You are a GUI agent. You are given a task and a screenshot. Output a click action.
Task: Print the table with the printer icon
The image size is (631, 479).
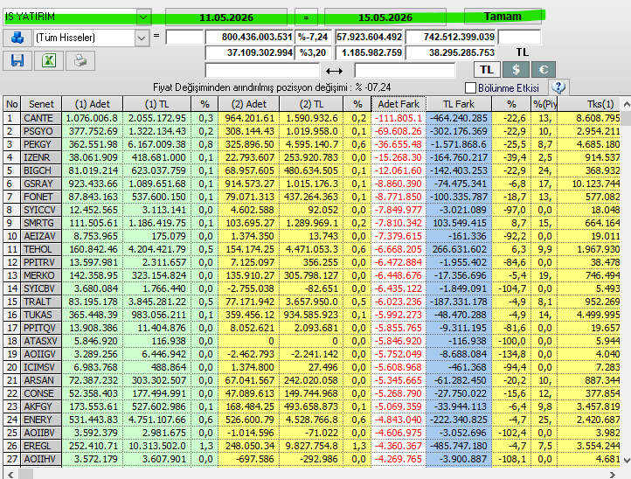point(80,61)
